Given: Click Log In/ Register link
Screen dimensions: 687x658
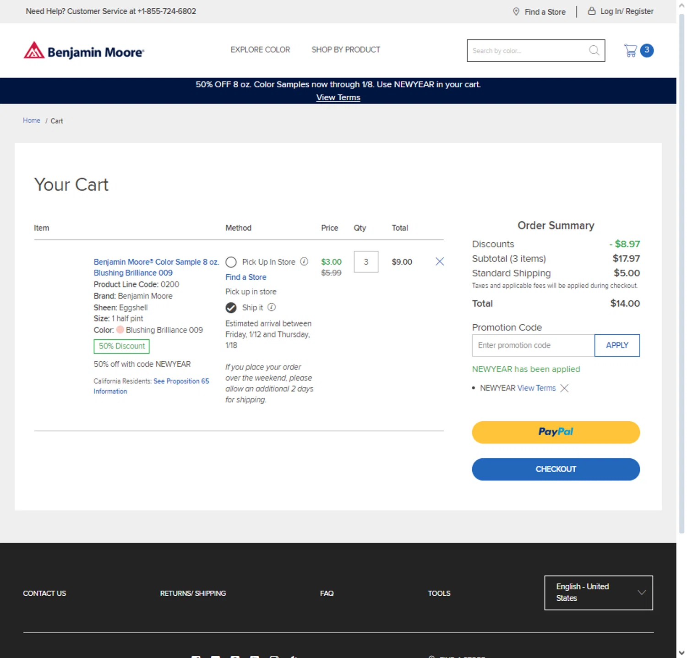Looking at the screenshot, I should [627, 11].
